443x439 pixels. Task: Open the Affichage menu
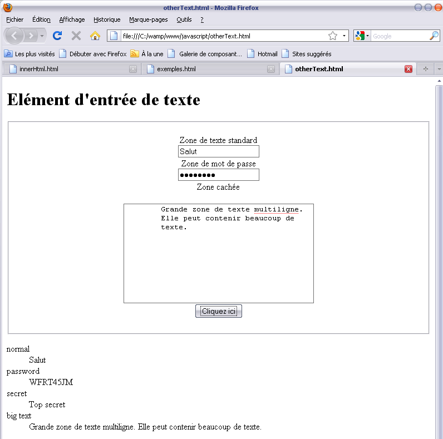click(72, 19)
